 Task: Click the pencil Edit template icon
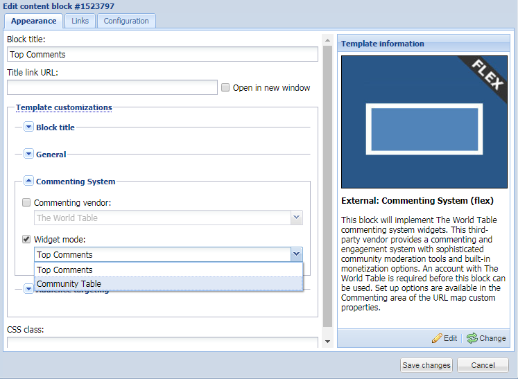pyautogui.click(x=437, y=338)
